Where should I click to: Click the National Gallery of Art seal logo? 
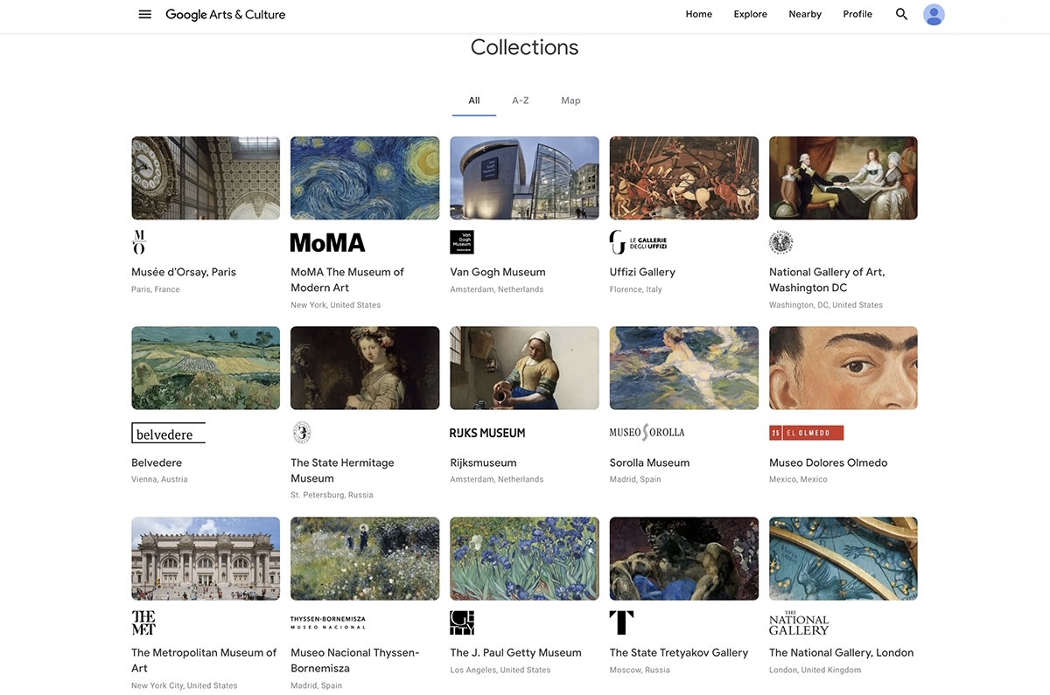781,242
